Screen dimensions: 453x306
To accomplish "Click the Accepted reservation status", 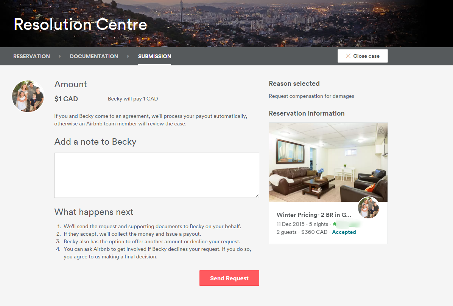I will click(344, 232).
